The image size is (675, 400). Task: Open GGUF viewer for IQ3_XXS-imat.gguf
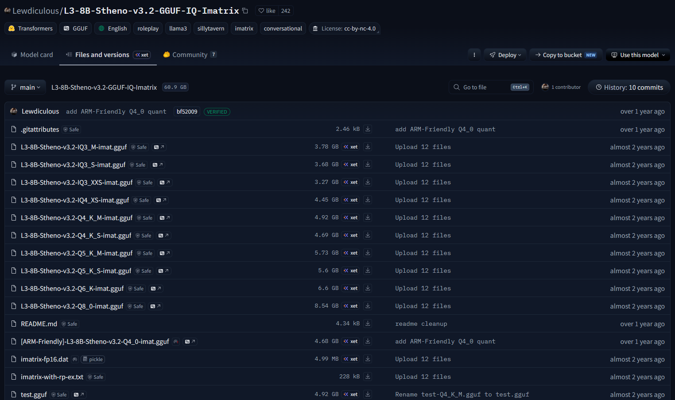pyautogui.click(x=165, y=183)
